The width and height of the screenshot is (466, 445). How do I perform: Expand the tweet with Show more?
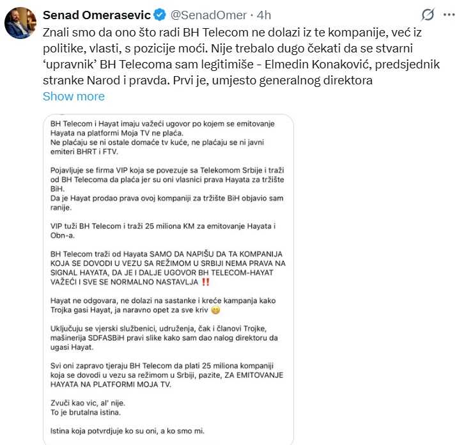(74, 97)
